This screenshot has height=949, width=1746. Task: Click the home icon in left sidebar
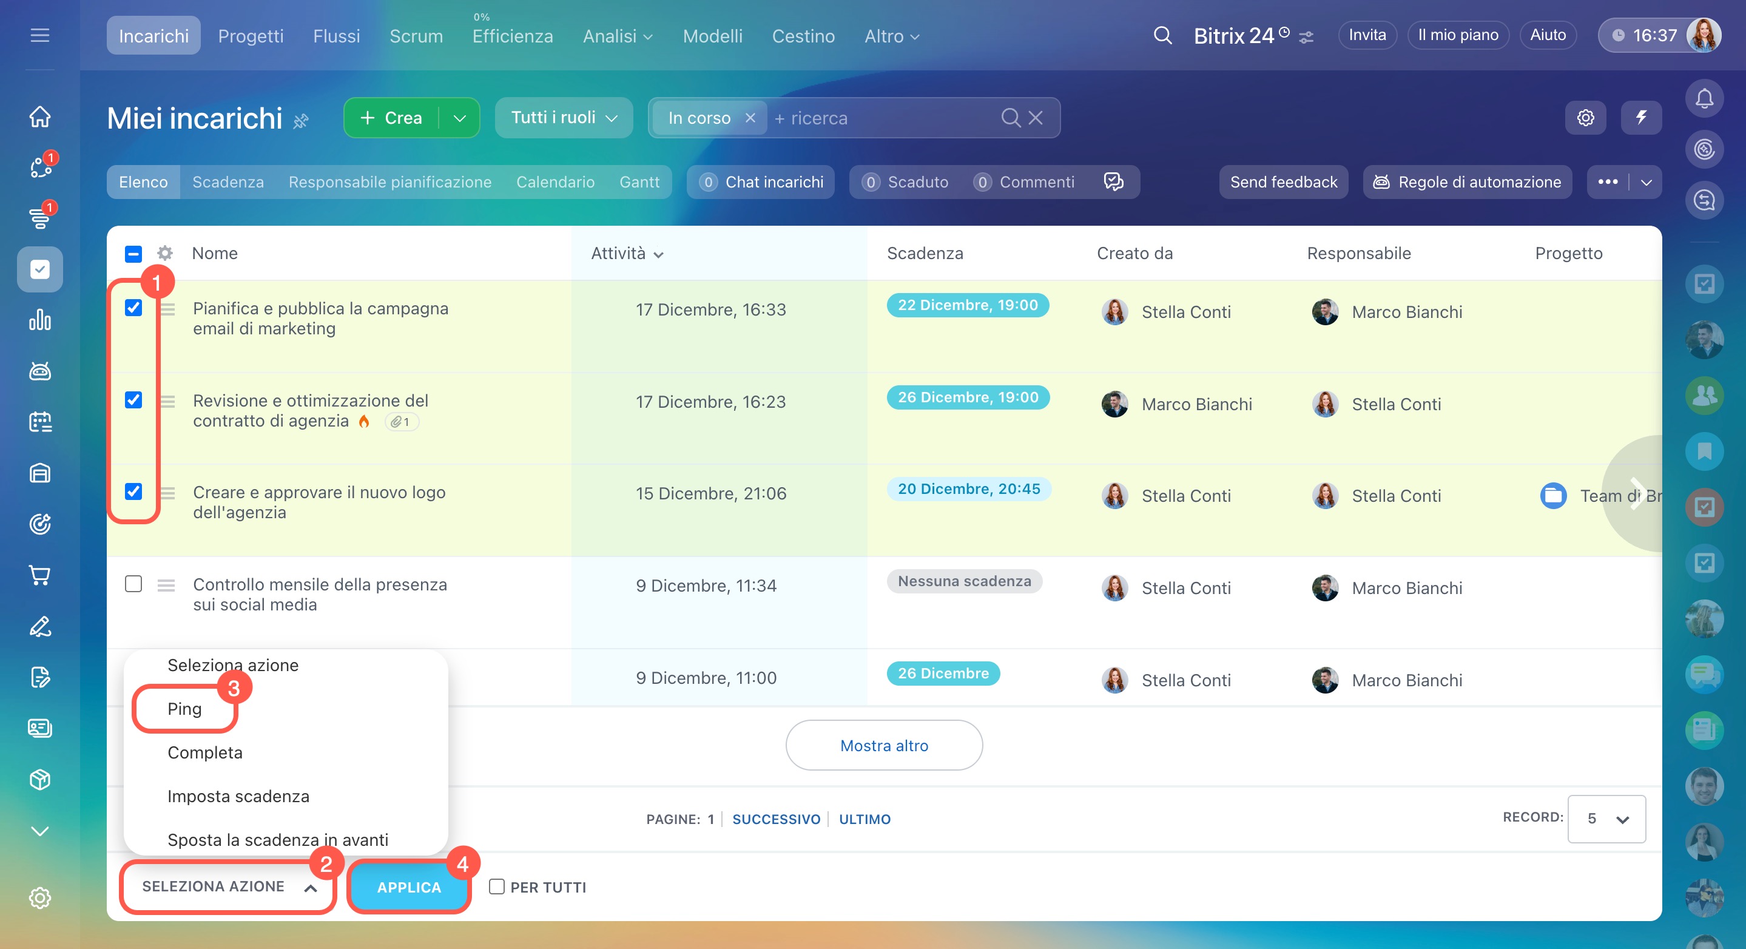pos(40,117)
